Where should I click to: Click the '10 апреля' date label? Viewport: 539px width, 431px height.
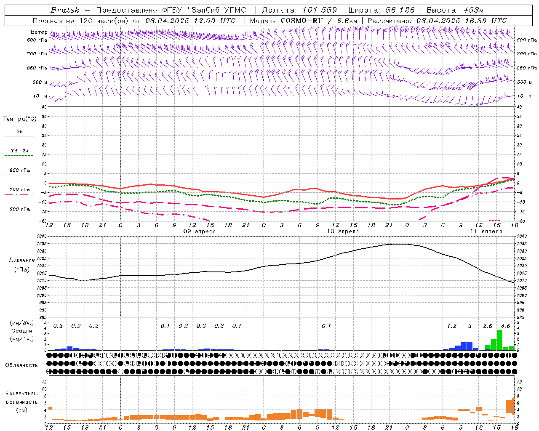coord(343,231)
